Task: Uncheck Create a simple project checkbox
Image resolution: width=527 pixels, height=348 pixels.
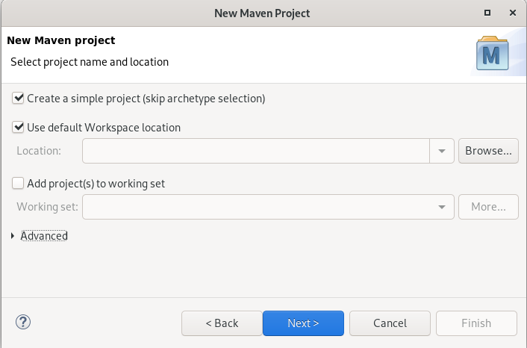Action: tap(18, 98)
